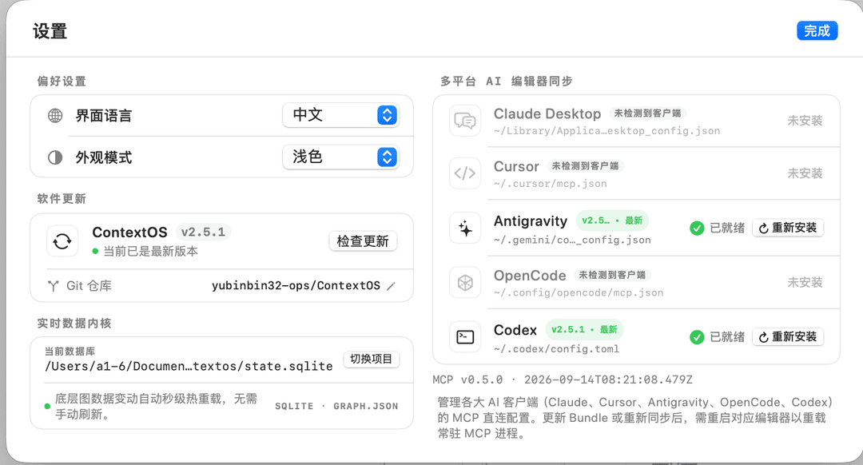Click the v2.5.1 version badge beside ContextOS
The image size is (863, 465).
pyautogui.click(x=203, y=232)
